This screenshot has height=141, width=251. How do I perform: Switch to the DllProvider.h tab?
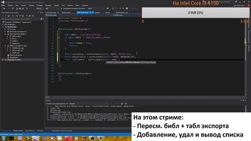point(66,13)
